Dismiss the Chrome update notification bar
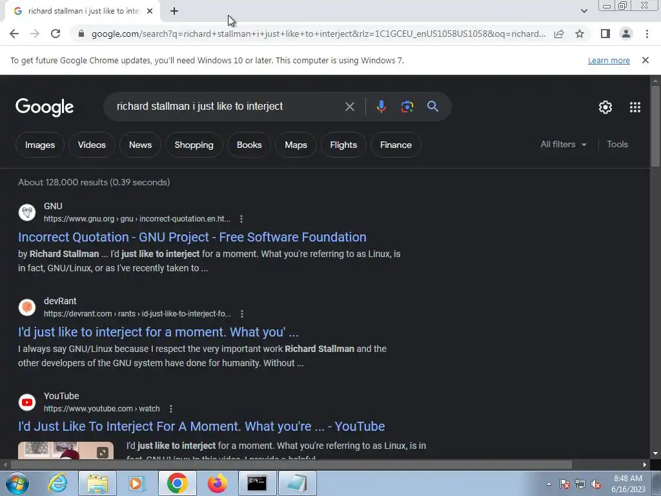 pyautogui.click(x=645, y=60)
